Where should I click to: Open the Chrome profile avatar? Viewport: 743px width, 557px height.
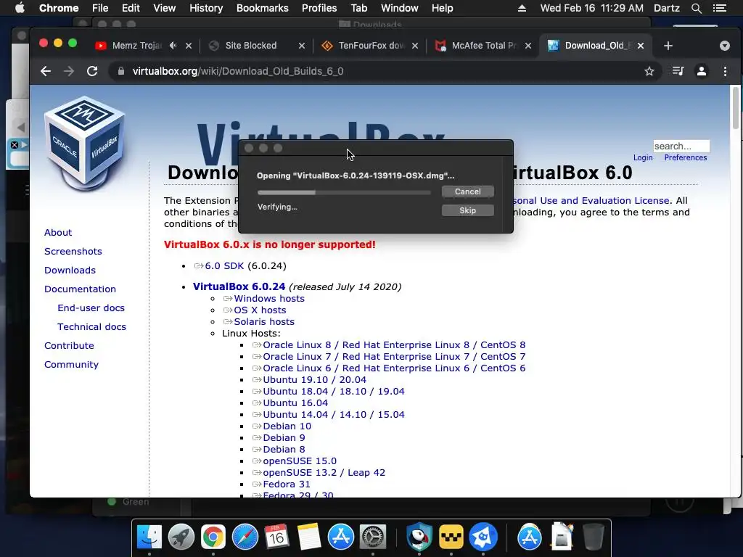pyautogui.click(x=702, y=71)
